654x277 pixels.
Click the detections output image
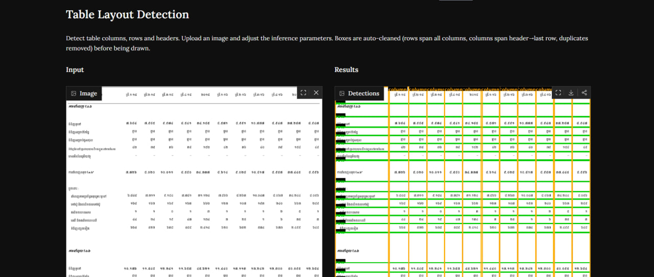point(463,182)
